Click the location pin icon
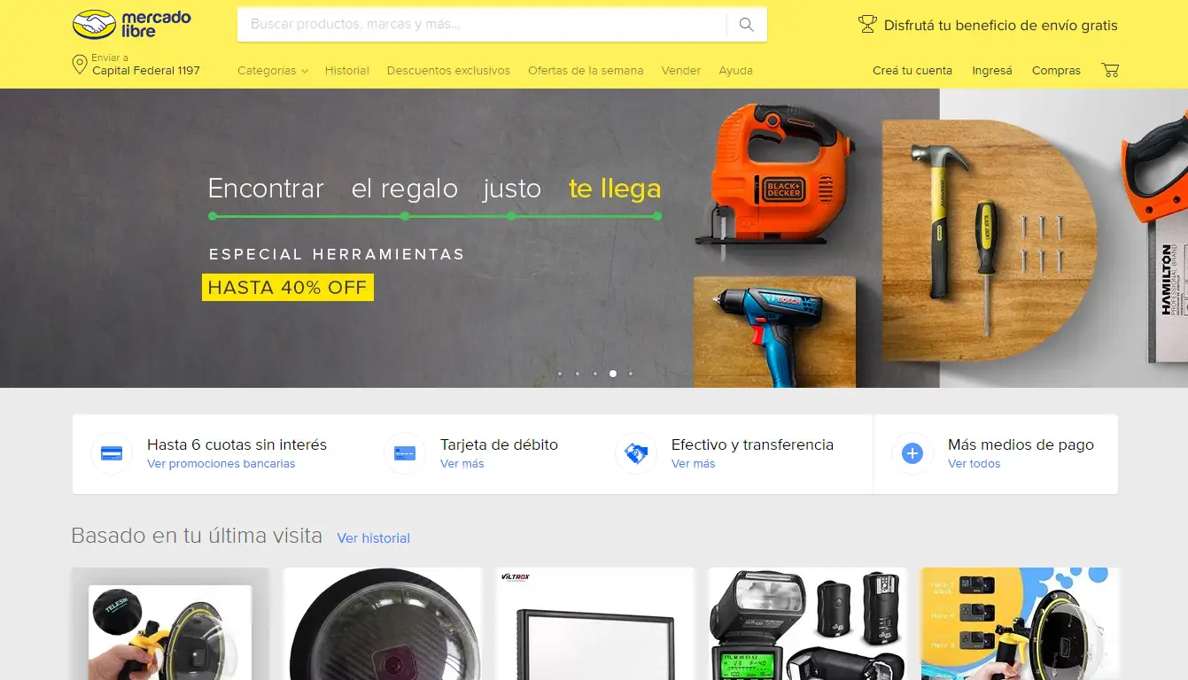 79,65
